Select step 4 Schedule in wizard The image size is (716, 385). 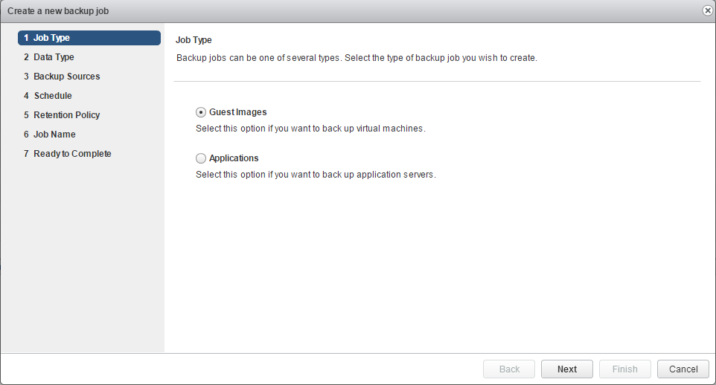(52, 96)
